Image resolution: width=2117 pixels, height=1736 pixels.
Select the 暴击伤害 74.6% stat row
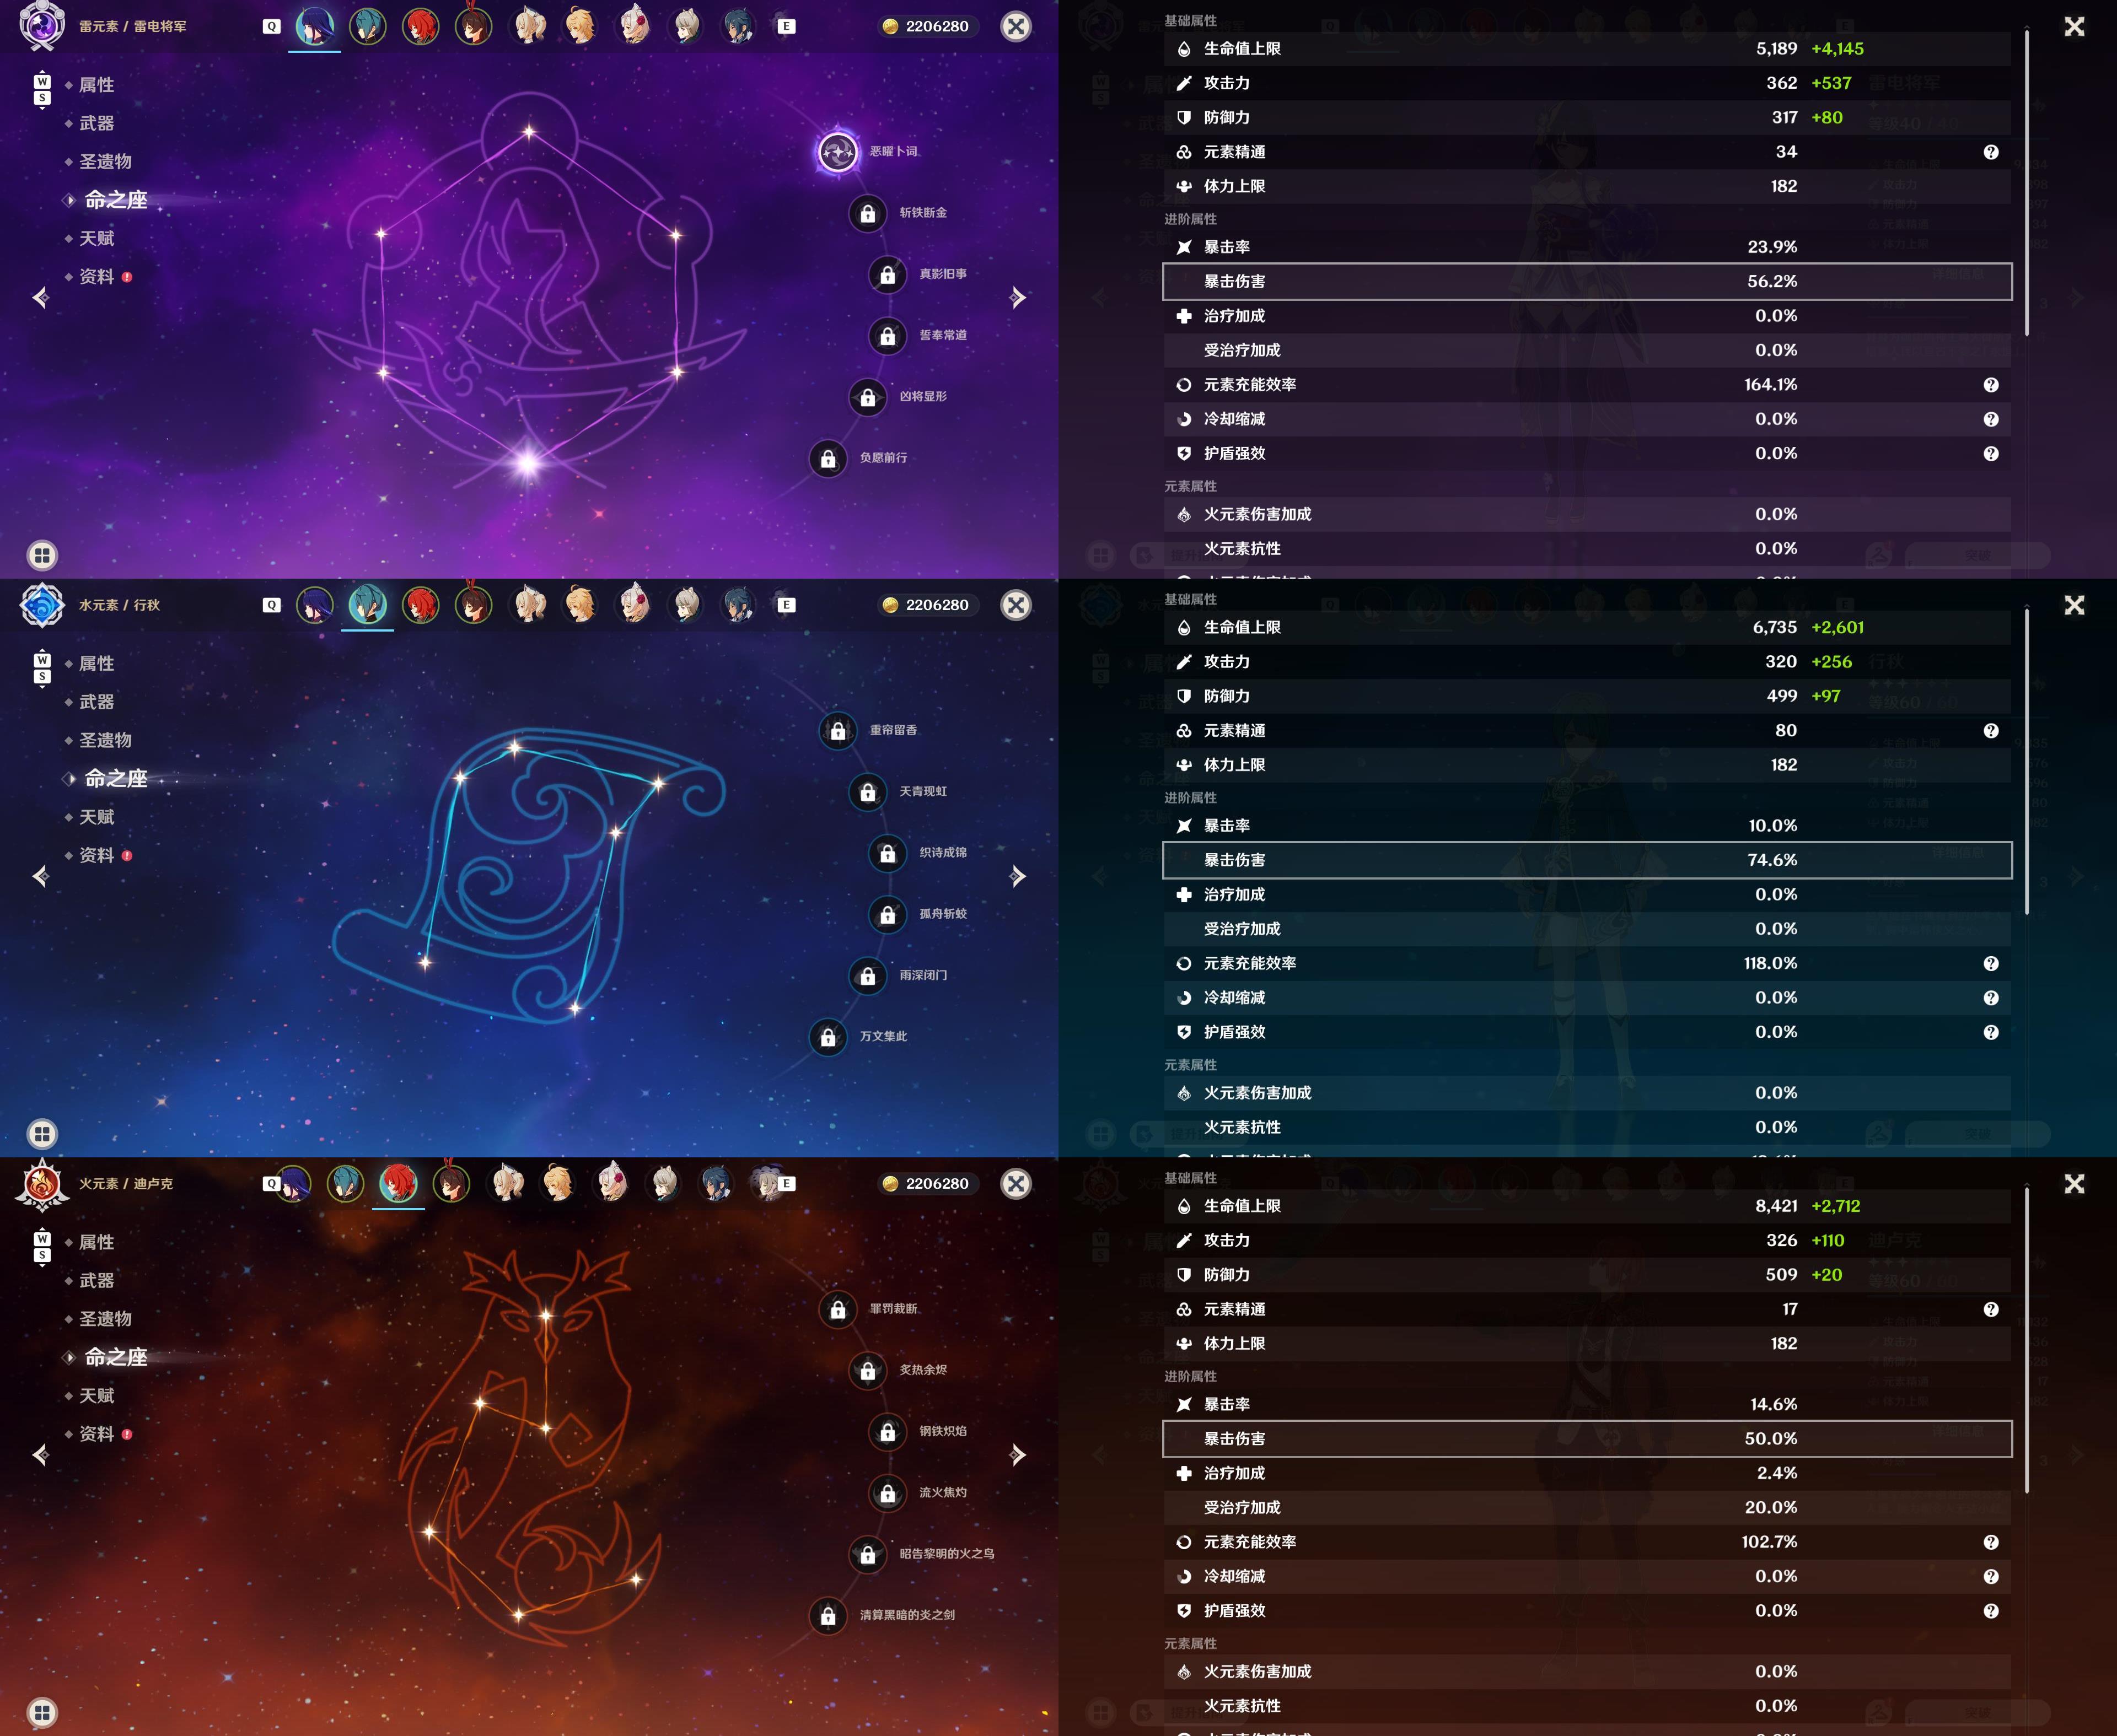(x=1587, y=860)
